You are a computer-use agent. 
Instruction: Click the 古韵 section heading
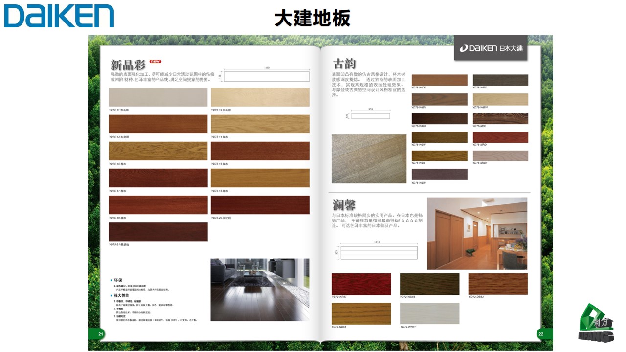[344, 64]
